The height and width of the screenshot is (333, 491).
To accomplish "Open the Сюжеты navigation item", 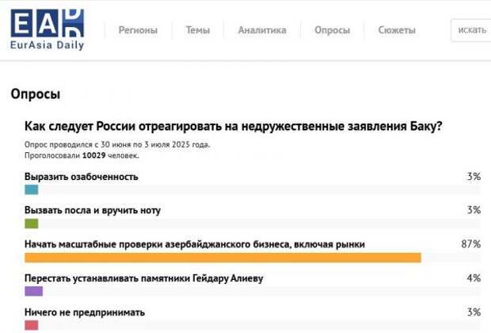I will pyautogui.click(x=397, y=30).
